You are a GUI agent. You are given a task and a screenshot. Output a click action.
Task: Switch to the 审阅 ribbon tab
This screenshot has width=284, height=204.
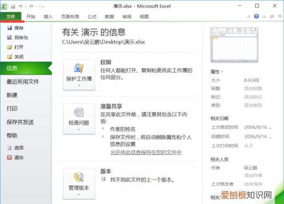127,17
